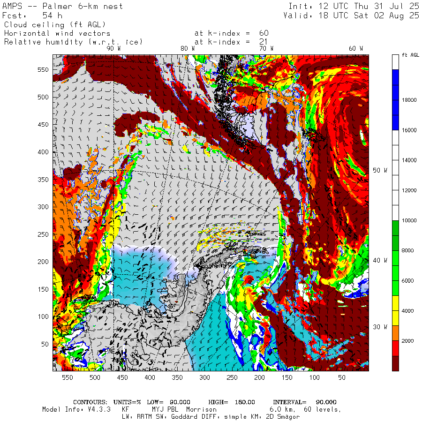The image size is (422, 422).
Task: Click the 'Valid: 18 UTC Sat 02 Aug 25' line
Action: [x=351, y=15]
